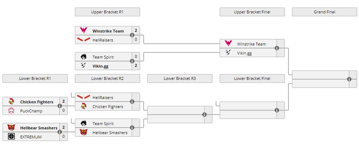Click the Chicken Fighters logo in Lower Bracket R1
This screenshot has width=359, height=150.
pos(11,102)
